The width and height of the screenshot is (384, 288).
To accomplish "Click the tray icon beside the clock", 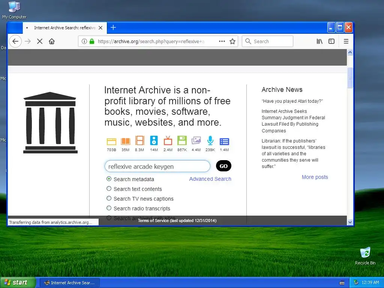I will coord(356,283).
